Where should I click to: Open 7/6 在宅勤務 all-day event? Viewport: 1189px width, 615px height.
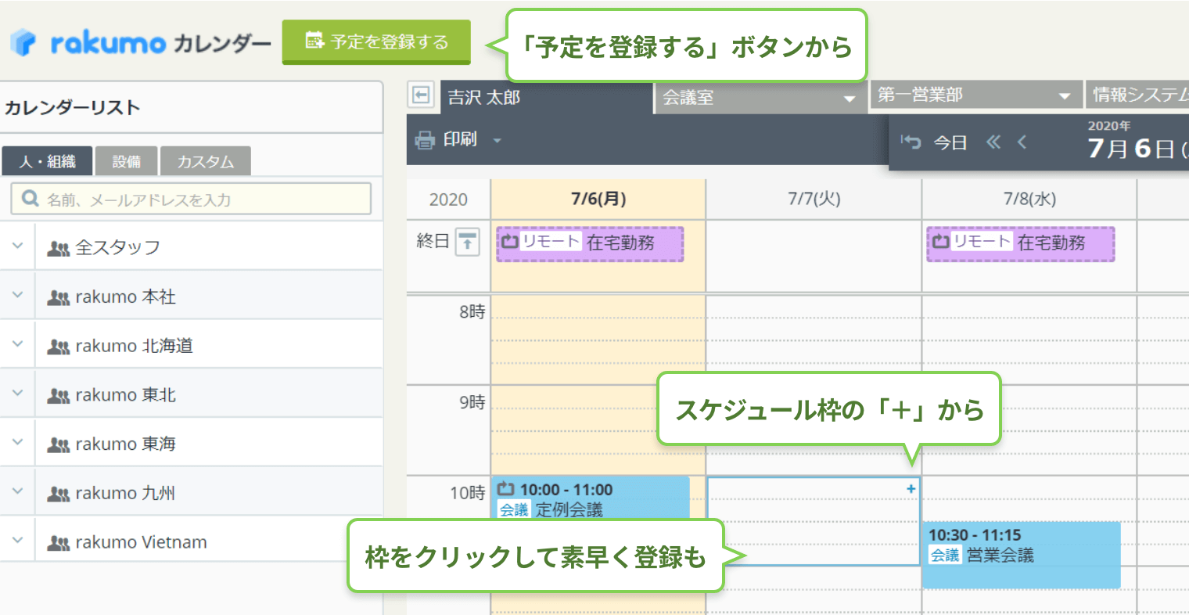pos(590,243)
